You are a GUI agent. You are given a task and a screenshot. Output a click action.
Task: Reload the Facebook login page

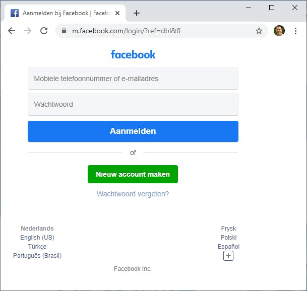(44, 31)
